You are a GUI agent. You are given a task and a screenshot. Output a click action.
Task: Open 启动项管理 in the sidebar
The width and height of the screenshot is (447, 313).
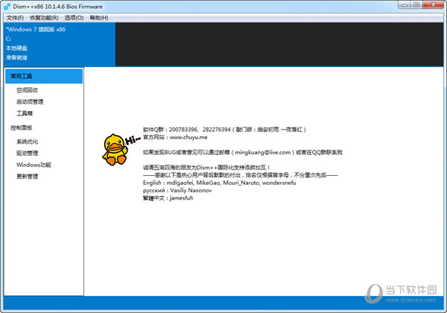[30, 102]
